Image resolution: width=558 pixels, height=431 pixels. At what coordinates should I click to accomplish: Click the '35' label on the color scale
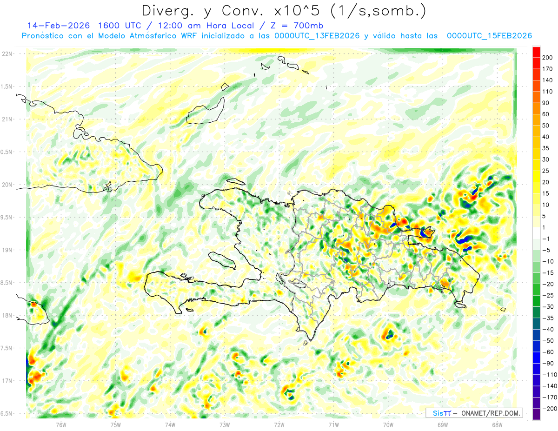[x=546, y=148]
